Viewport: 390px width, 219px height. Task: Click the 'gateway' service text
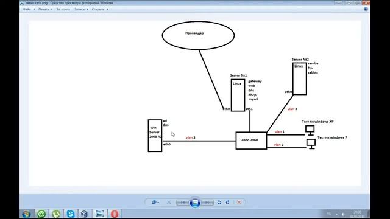point(255,81)
